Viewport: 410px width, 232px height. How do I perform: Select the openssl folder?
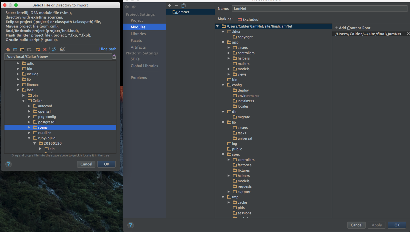[x=44, y=112]
